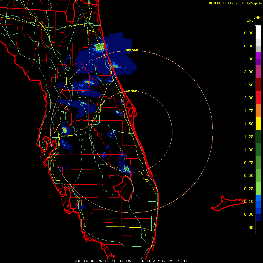Viewport: 263px width, 263px height.
Task: Select the 0.25 inch legend value
Action: coord(249,189)
